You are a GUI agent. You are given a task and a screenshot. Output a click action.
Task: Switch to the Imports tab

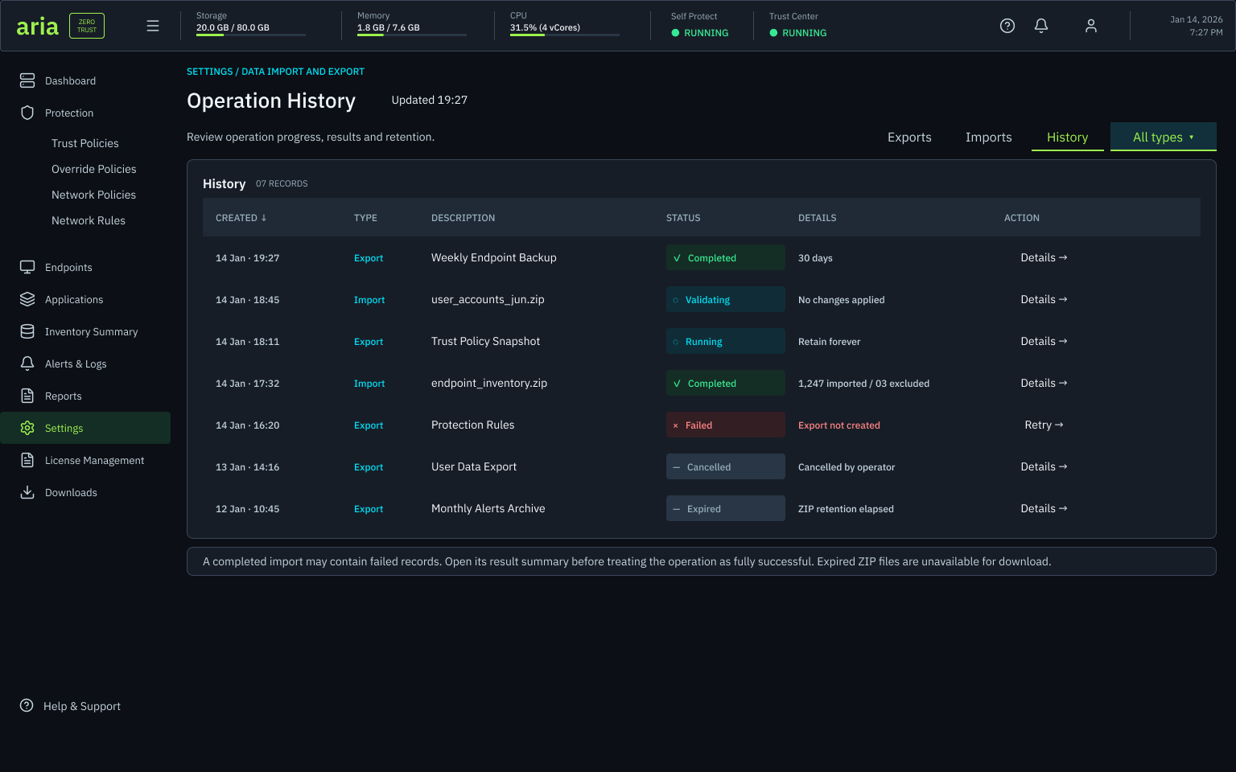pyautogui.click(x=989, y=138)
